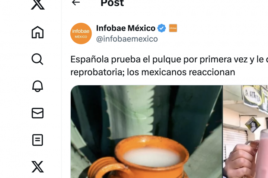Image resolution: width=268 pixels, height=178 pixels.
Task: Open the Explore search magnifier icon
Action: 38,59
